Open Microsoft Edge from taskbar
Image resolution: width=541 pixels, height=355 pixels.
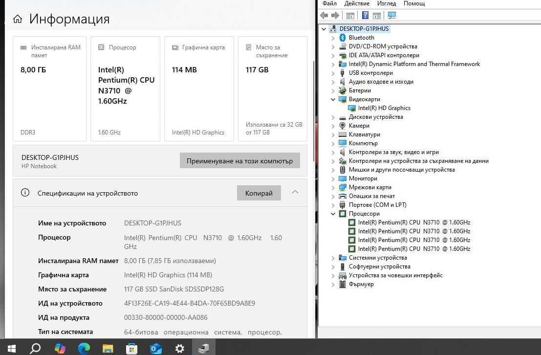pyautogui.click(x=84, y=348)
